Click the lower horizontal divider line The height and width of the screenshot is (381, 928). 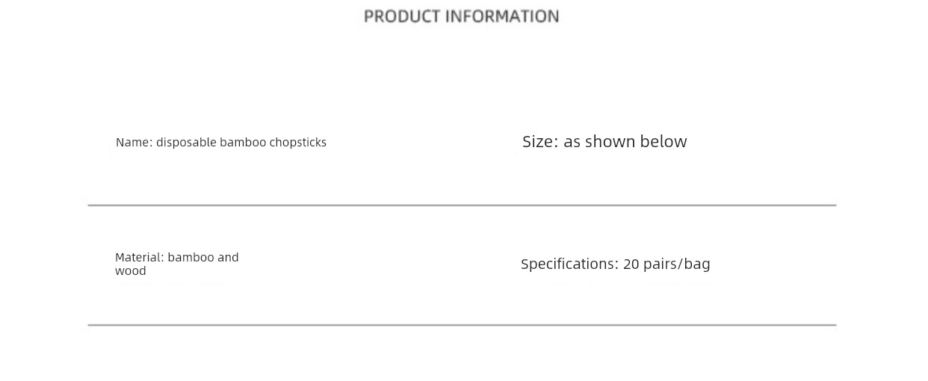click(x=462, y=325)
